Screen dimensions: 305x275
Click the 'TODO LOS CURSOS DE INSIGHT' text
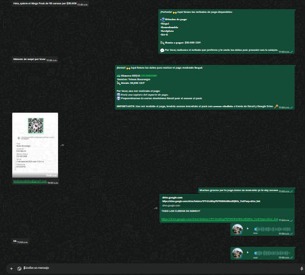(181, 211)
